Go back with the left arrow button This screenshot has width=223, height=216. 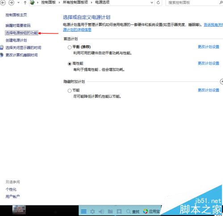coord(3,3)
